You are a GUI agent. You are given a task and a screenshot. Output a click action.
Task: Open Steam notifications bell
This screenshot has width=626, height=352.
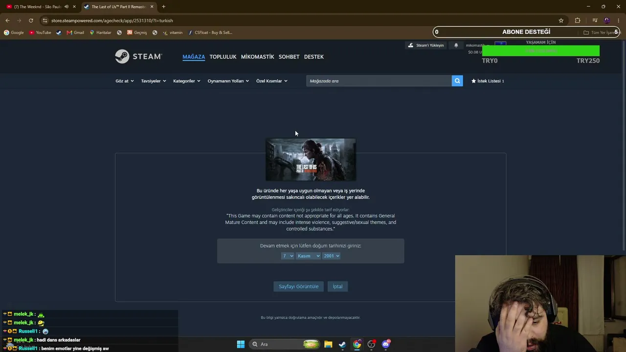click(x=456, y=45)
